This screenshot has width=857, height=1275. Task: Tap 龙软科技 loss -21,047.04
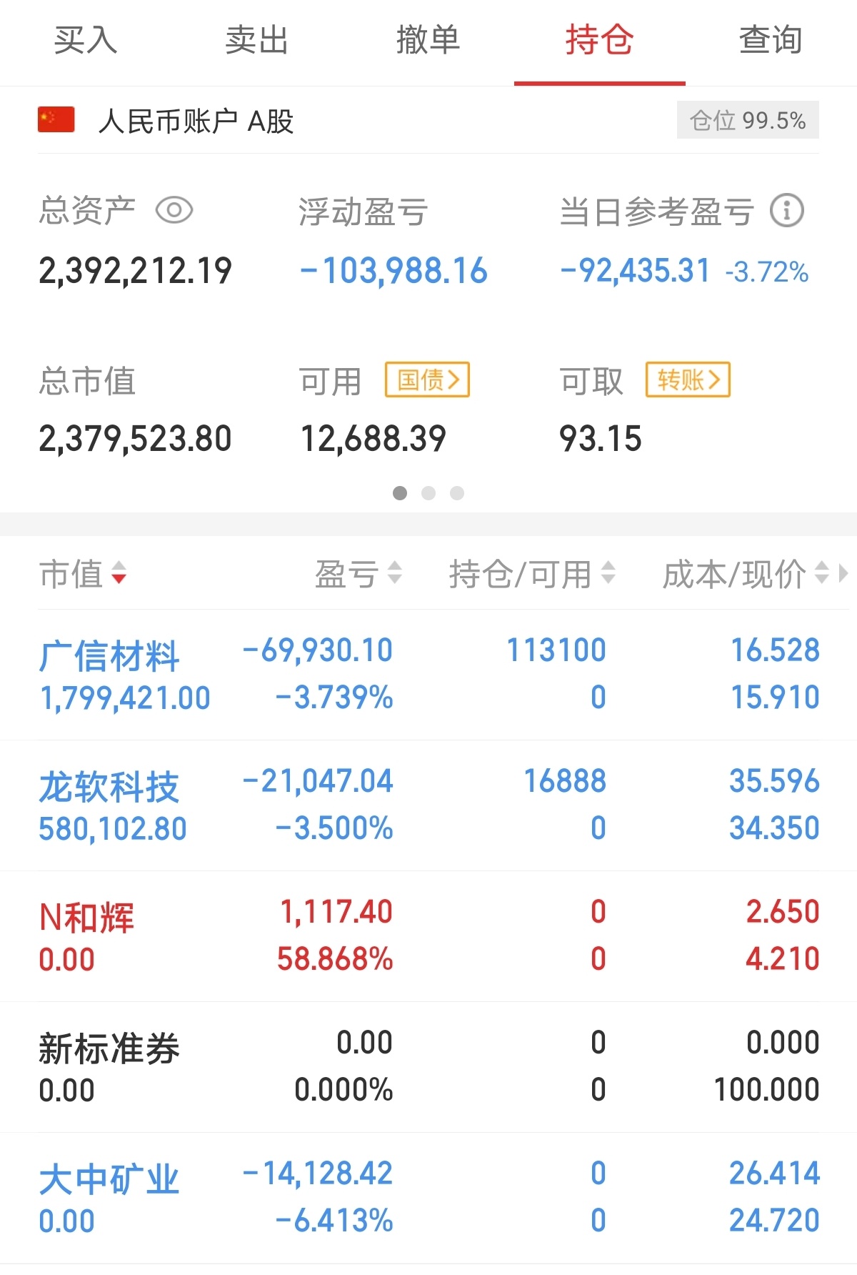pos(318,781)
